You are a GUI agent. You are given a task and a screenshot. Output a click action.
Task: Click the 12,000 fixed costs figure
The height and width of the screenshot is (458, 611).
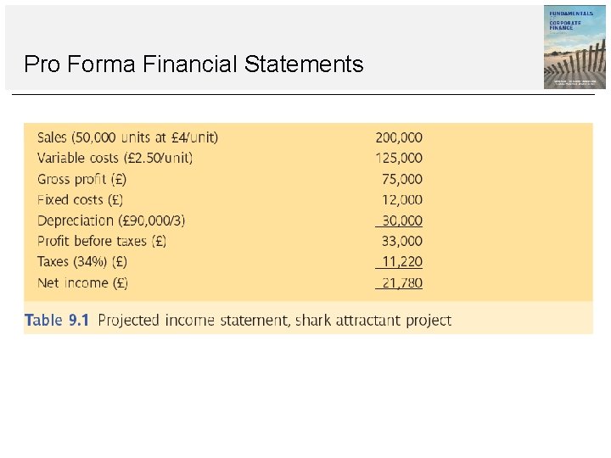402,200
